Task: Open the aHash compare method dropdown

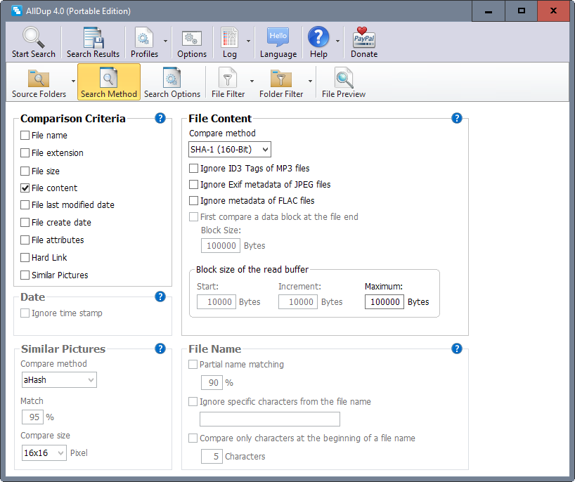Action: pos(59,379)
